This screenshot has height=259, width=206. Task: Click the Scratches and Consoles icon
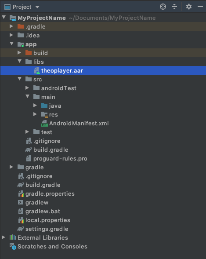coord(13,246)
